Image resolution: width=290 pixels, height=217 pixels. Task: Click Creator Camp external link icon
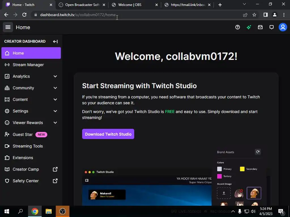[x=55, y=169]
